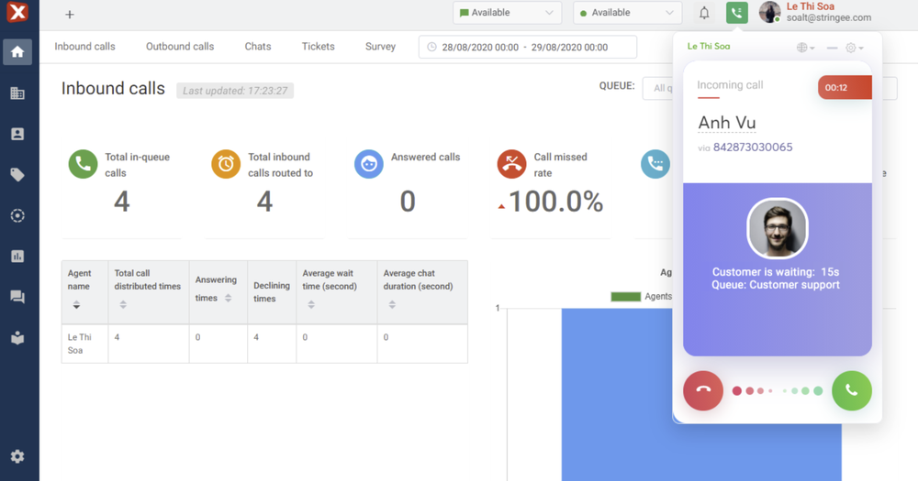Open notifications bell

[704, 13]
